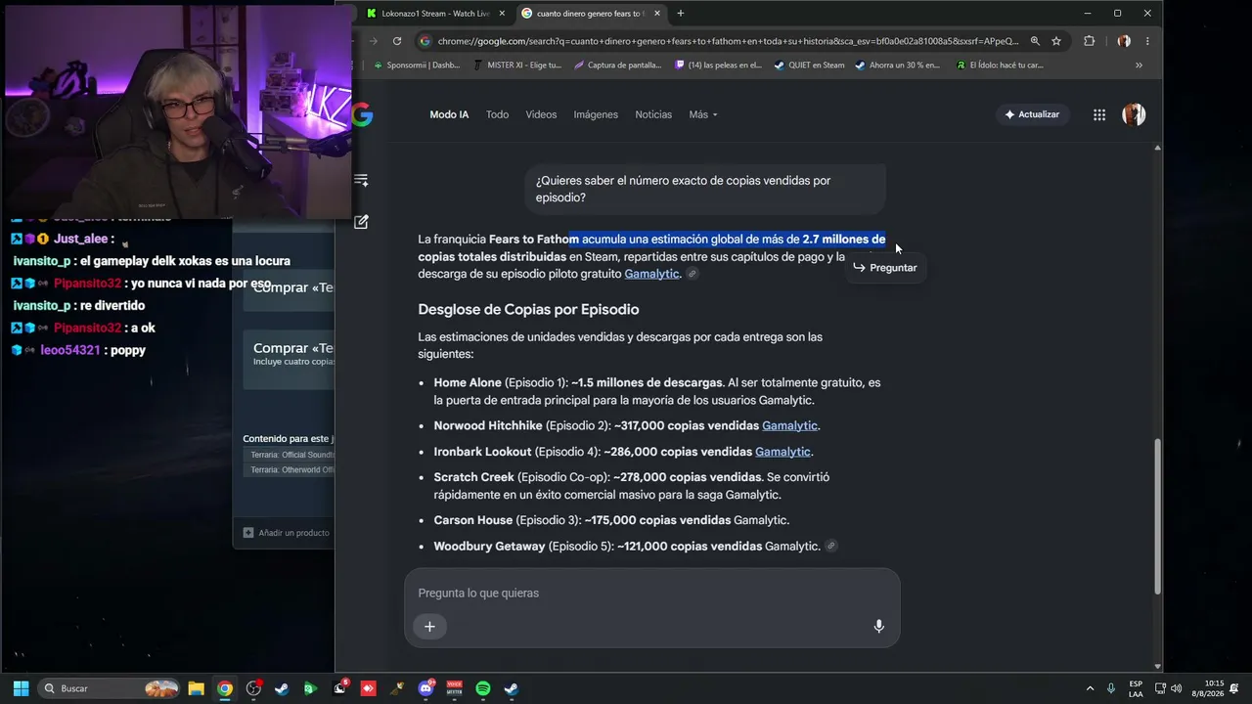Viewport: 1252px width, 704px height.
Task: Click the Buscar taskbar search box
Action: pos(110,688)
